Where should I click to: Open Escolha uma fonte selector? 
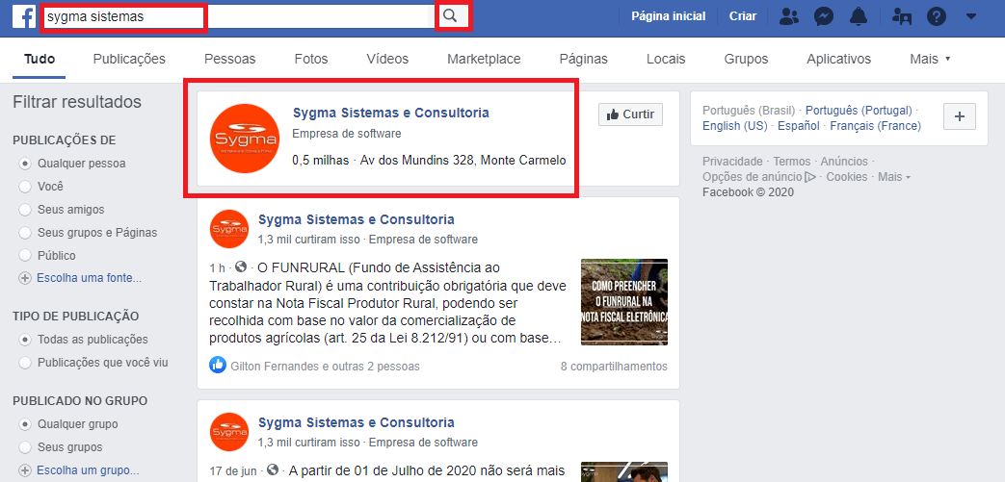pyautogui.click(x=89, y=278)
